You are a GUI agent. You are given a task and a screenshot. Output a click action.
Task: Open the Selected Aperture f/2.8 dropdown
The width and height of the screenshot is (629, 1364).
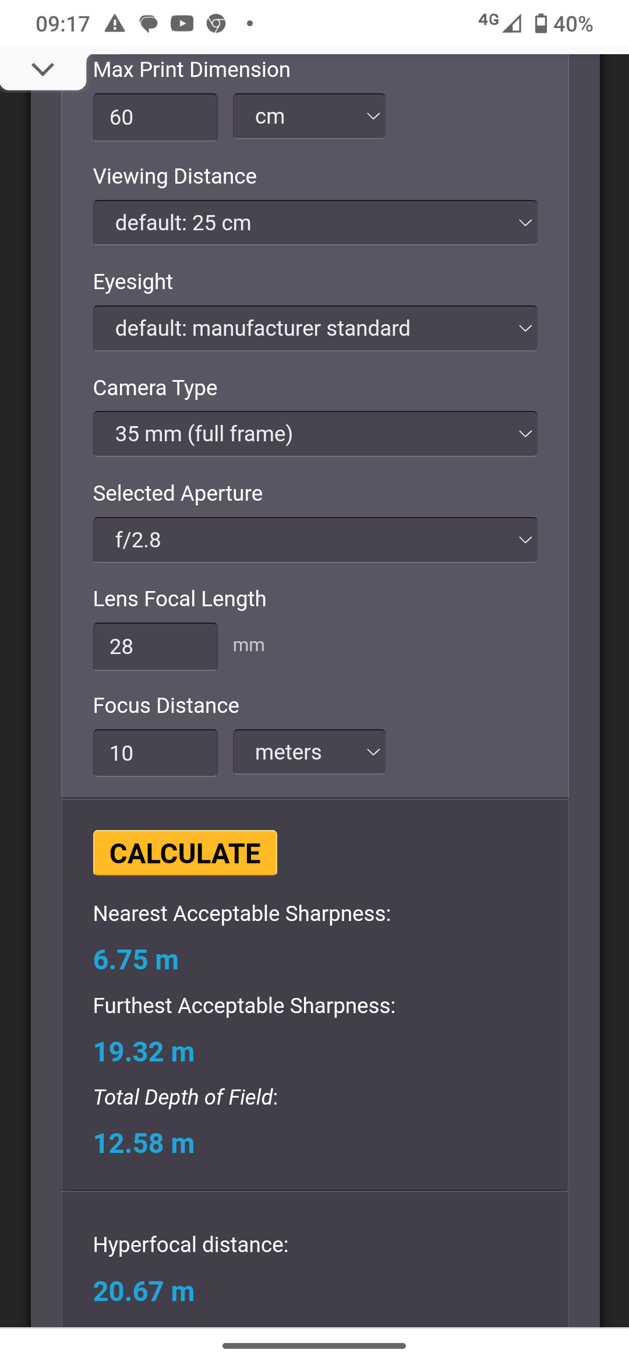click(315, 540)
